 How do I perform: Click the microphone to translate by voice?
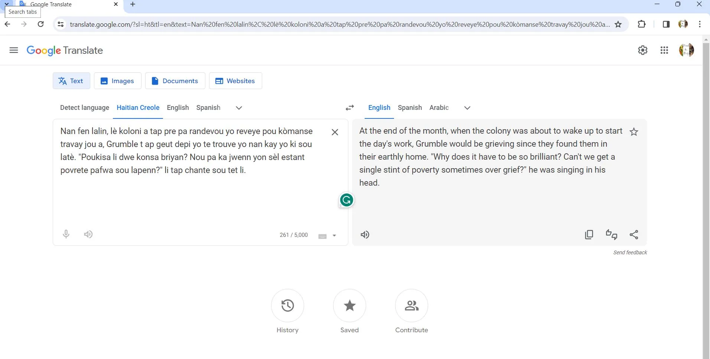[x=66, y=234]
